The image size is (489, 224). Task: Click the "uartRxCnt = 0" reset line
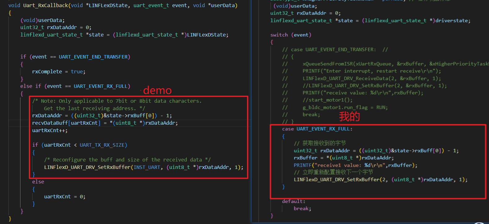(x=64, y=196)
